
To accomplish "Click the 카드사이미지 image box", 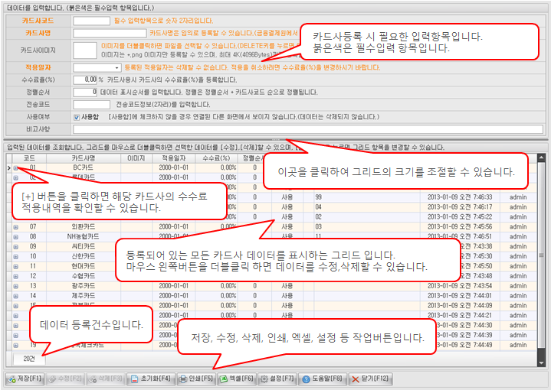I will point(85,50).
